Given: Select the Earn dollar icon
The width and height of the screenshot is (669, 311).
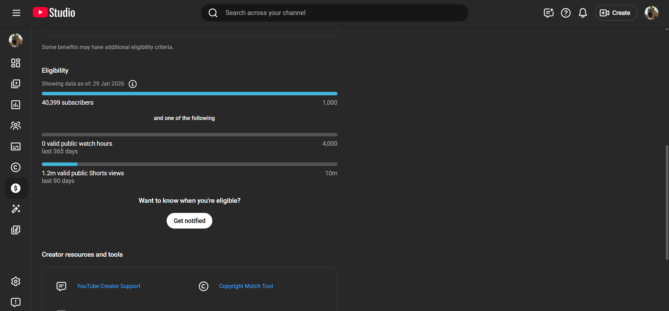Looking at the screenshot, I should coord(16,188).
